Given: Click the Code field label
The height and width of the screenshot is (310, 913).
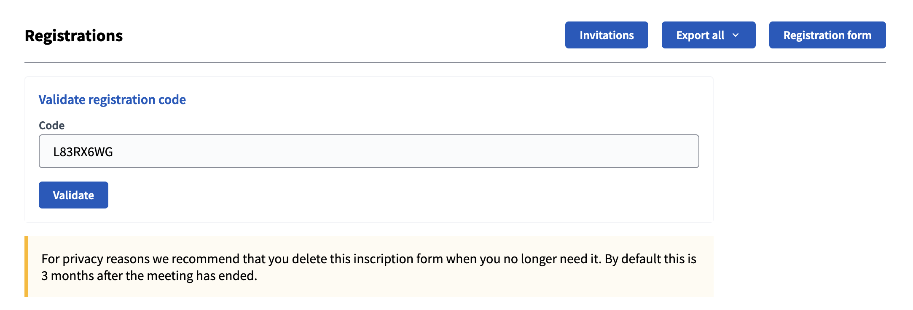Looking at the screenshot, I should pos(51,125).
